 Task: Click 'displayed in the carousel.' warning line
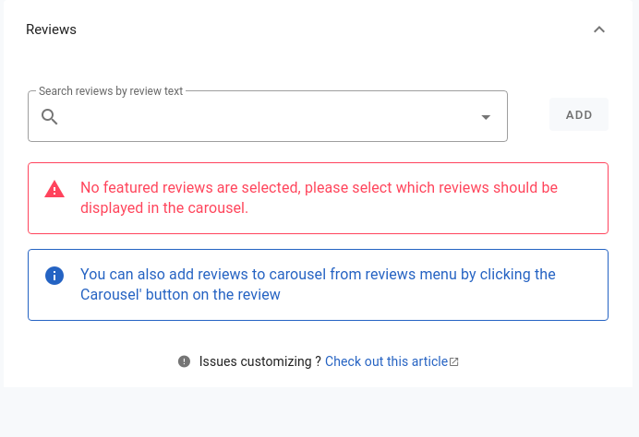[x=164, y=208]
